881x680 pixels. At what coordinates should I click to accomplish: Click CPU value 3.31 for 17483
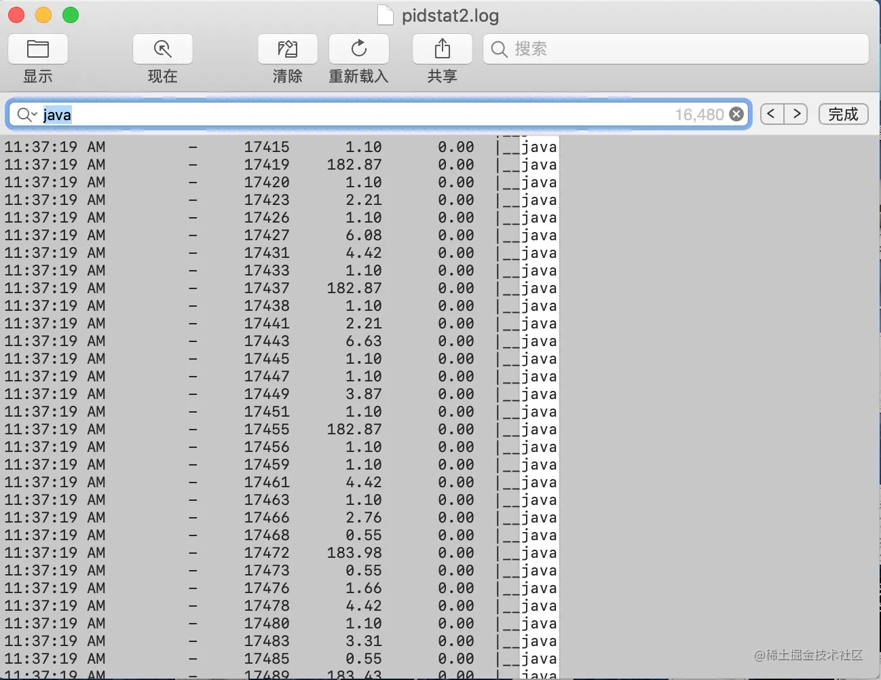[364, 641]
